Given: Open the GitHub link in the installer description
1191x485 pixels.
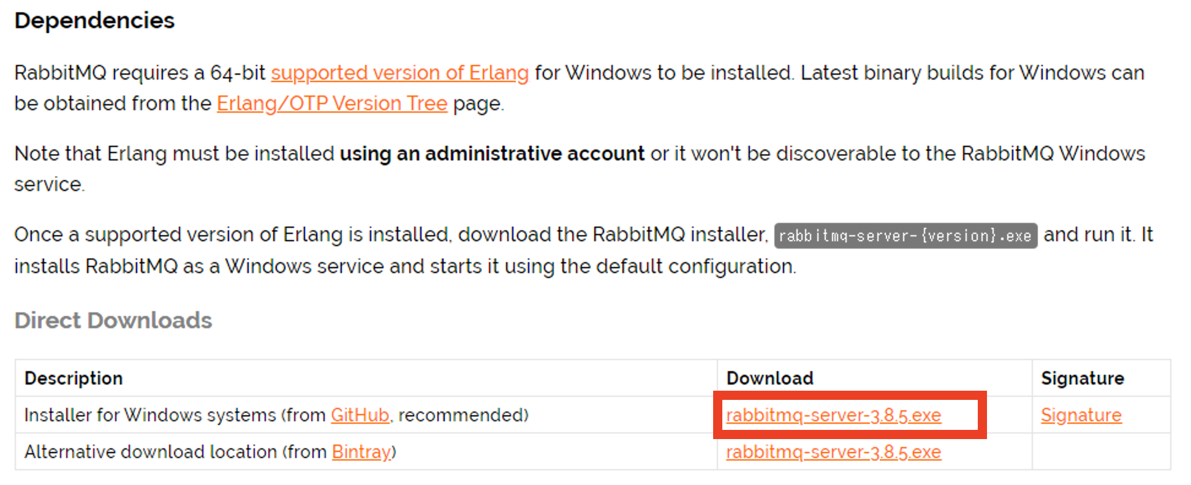Looking at the screenshot, I should pyautogui.click(x=360, y=415).
